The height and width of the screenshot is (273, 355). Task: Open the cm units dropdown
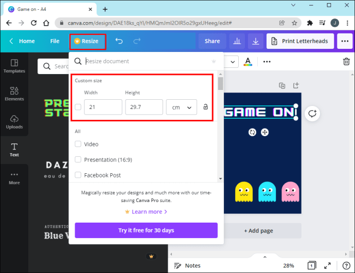[181, 107]
